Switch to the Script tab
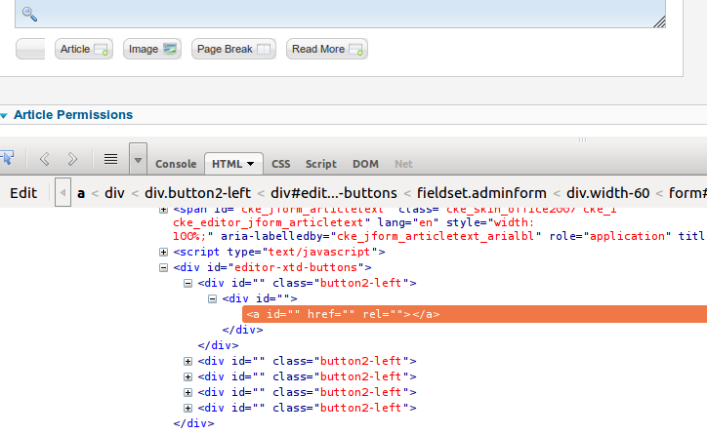707x434 pixels. pos(321,164)
